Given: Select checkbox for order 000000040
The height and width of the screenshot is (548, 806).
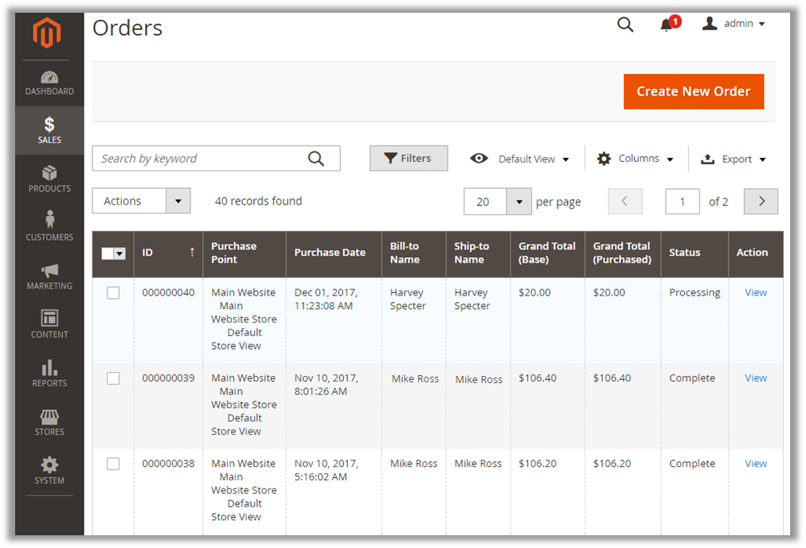Looking at the screenshot, I should [x=113, y=293].
